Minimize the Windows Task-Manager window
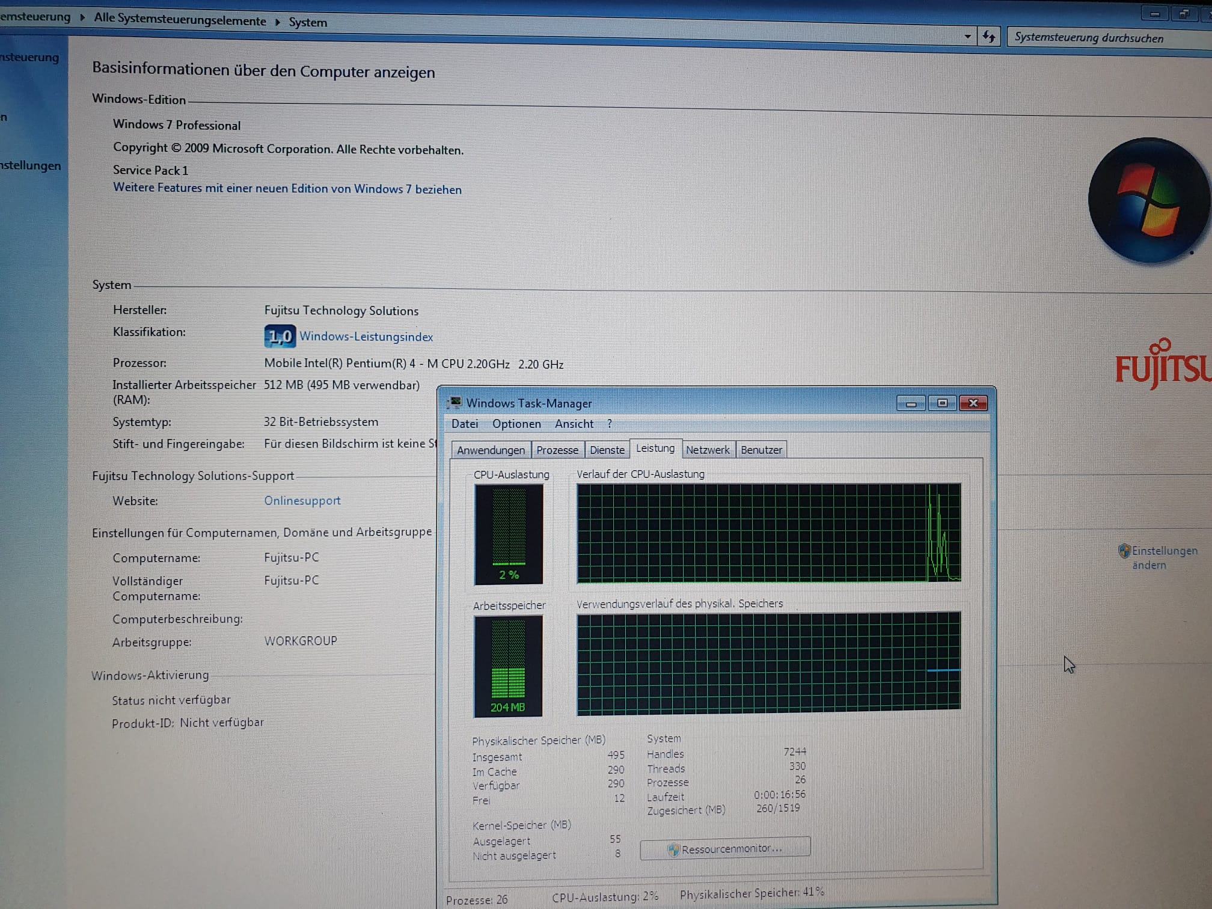This screenshot has width=1212, height=909. click(x=911, y=403)
